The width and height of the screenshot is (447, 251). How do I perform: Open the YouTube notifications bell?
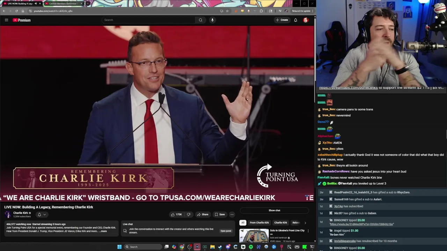(x=295, y=20)
